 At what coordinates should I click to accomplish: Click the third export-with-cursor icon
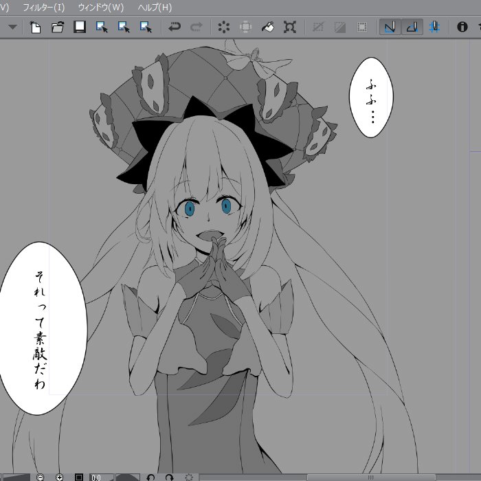[x=146, y=27]
